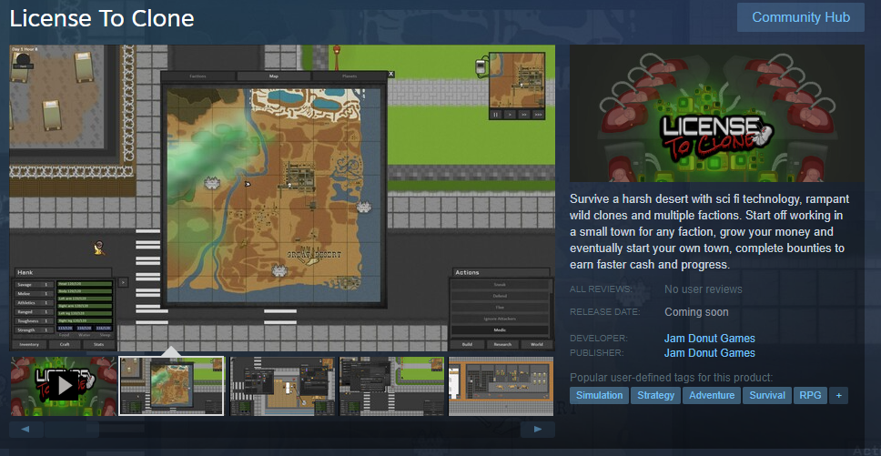Open publisher Jam Donut Games link
Screen dimensions: 881x456
click(710, 353)
